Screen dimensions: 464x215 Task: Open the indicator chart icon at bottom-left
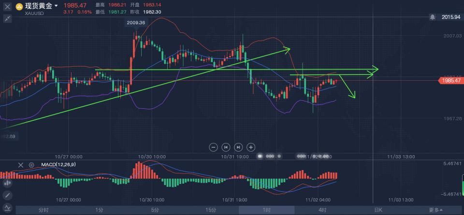[7, 209]
